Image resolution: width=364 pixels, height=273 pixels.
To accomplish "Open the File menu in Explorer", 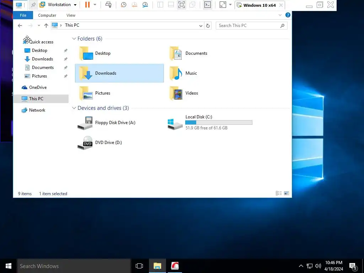I will pos(23,15).
